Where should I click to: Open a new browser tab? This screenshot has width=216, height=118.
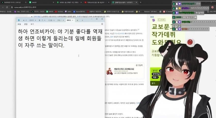[141, 2]
